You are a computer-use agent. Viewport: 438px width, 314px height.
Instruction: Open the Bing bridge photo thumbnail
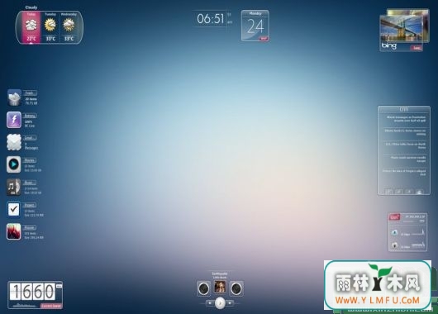click(401, 29)
